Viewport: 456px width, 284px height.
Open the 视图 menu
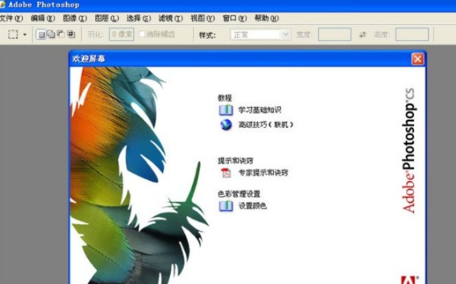point(203,18)
